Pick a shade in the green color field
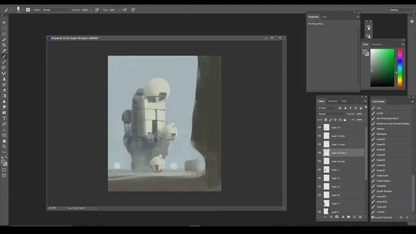Viewport: 416px width, 234px height. tap(382, 68)
